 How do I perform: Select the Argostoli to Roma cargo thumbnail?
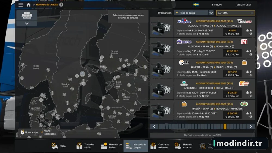pyautogui.click(x=162, y=89)
